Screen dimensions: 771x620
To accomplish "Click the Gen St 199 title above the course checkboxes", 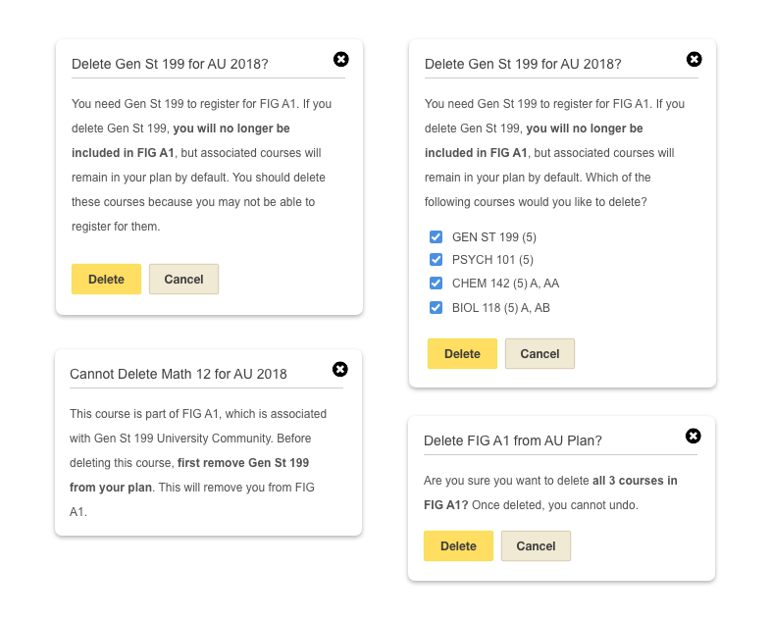I will 523,64.
